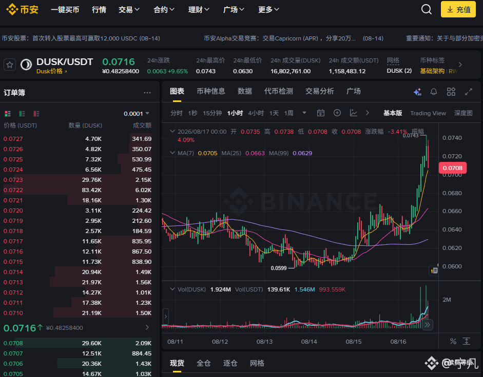Select the 4小时 interval

[256, 113]
